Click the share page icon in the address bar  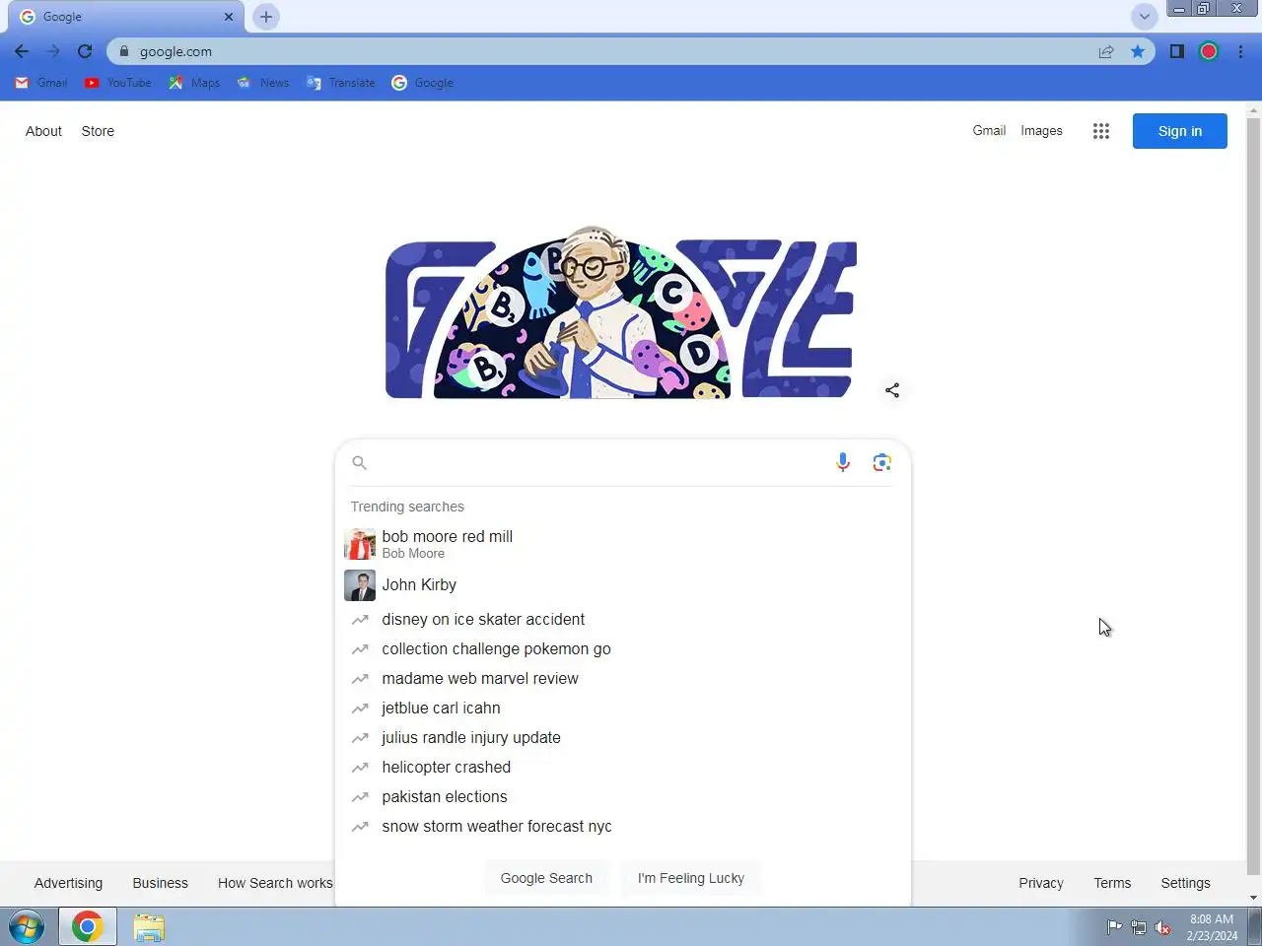pyautogui.click(x=1106, y=51)
